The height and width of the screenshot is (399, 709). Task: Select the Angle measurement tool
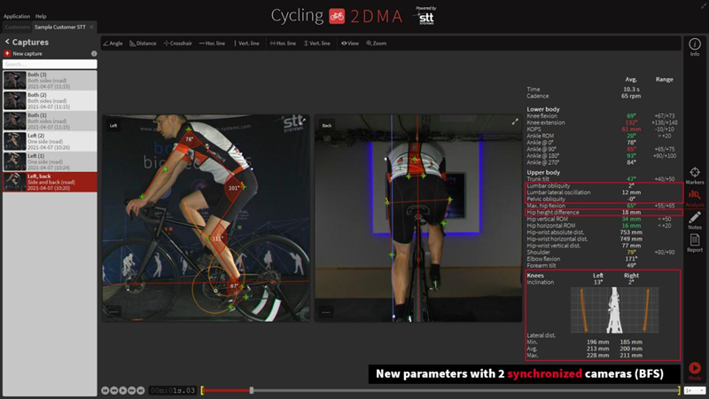pyautogui.click(x=113, y=43)
